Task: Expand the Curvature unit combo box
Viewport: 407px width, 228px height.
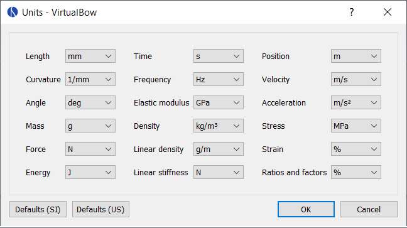Action: pyautogui.click(x=90, y=79)
